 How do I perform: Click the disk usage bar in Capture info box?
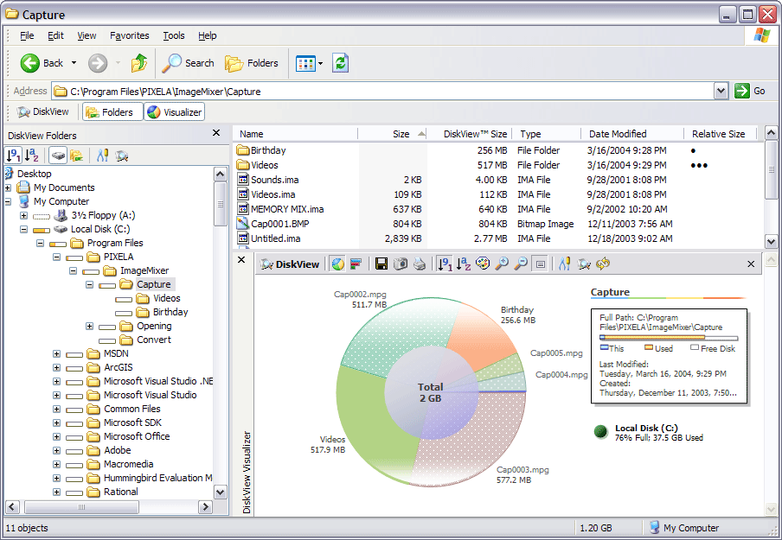(669, 337)
